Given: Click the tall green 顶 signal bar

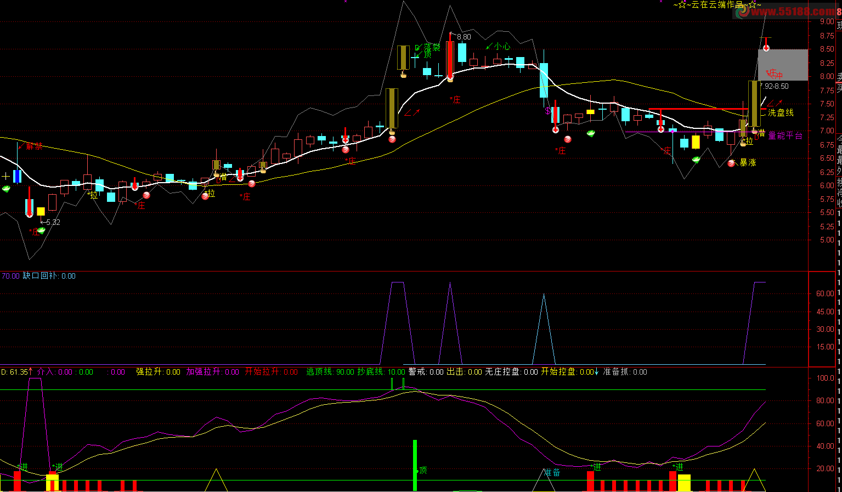Looking at the screenshot, I should click(x=415, y=465).
